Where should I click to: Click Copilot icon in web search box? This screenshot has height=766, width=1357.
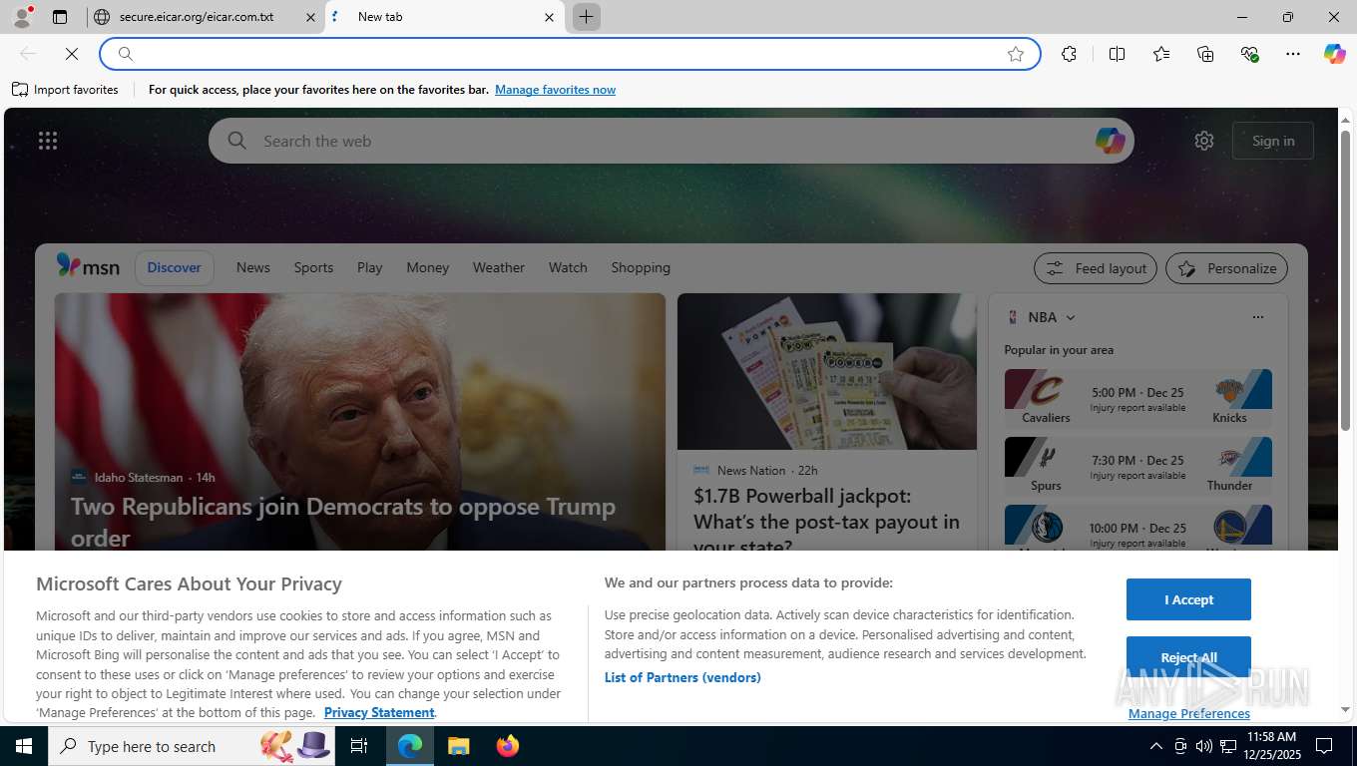[x=1110, y=141]
